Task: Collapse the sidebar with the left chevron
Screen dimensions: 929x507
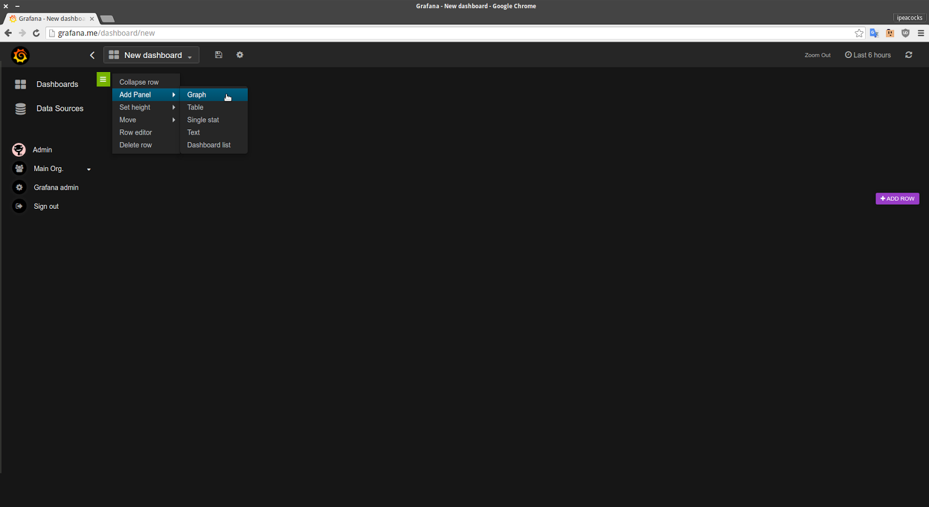Action: 92,55
